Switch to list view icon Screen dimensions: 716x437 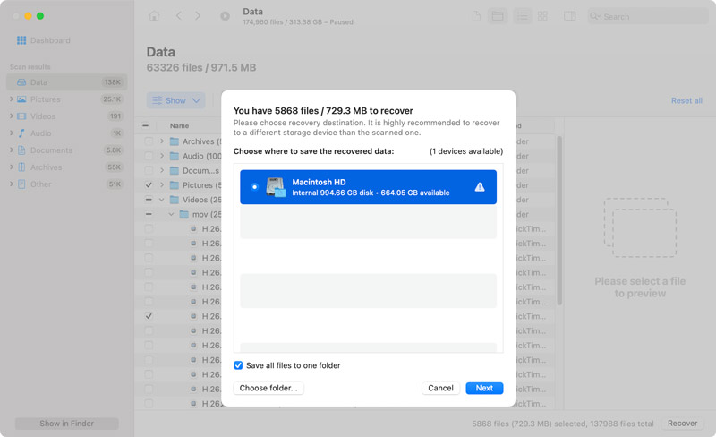pos(522,16)
